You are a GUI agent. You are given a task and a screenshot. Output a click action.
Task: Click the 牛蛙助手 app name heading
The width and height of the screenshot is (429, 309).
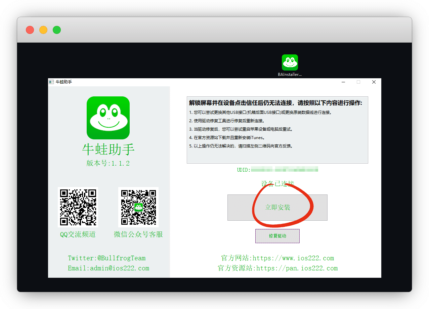coord(108,150)
